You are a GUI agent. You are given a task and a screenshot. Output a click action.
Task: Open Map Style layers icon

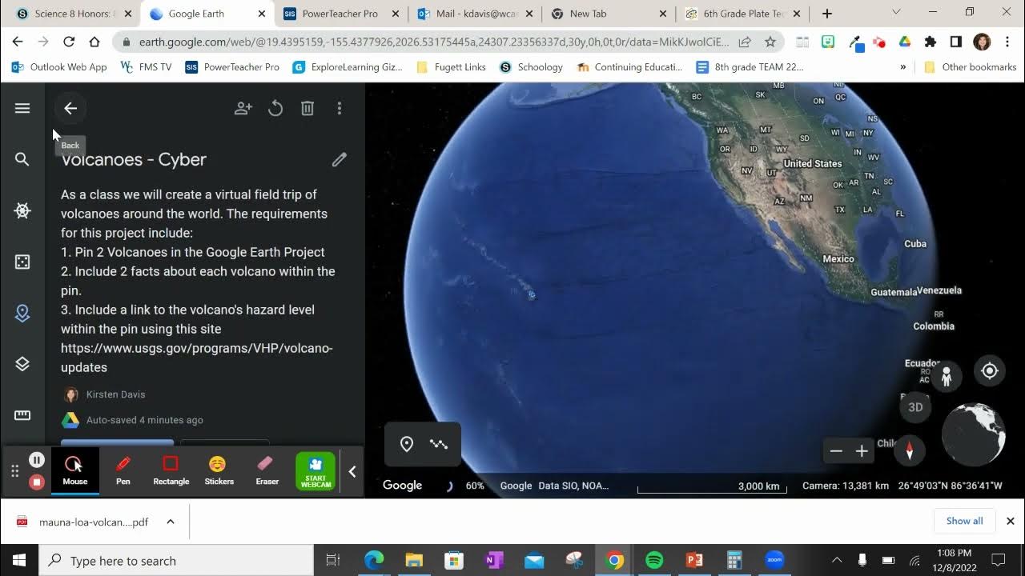pos(22,364)
